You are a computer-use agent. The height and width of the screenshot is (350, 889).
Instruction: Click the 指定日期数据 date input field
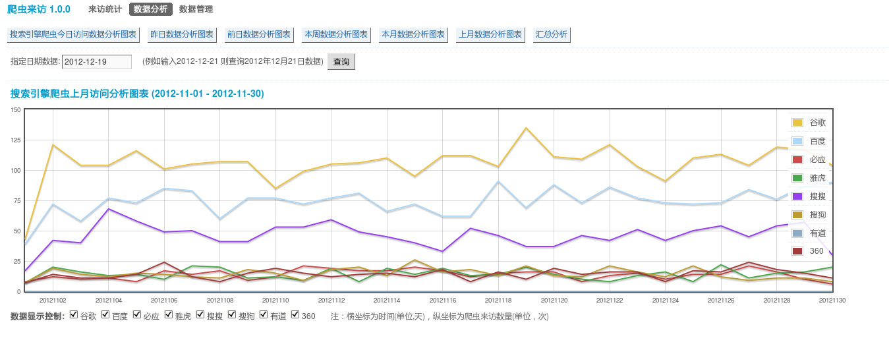click(97, 62)
